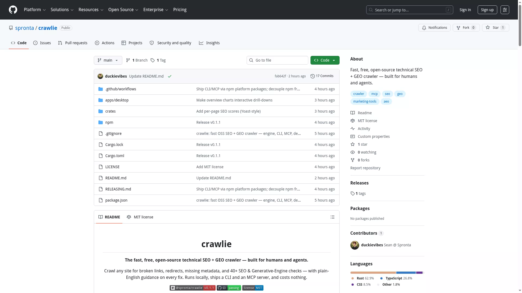Click file icon for package.json
Screen dimensions: 522x293
point(101,200)
